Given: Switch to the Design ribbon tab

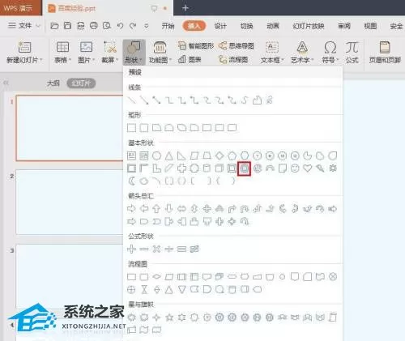Looking at the screenshot, I should (x=220, y=26).
